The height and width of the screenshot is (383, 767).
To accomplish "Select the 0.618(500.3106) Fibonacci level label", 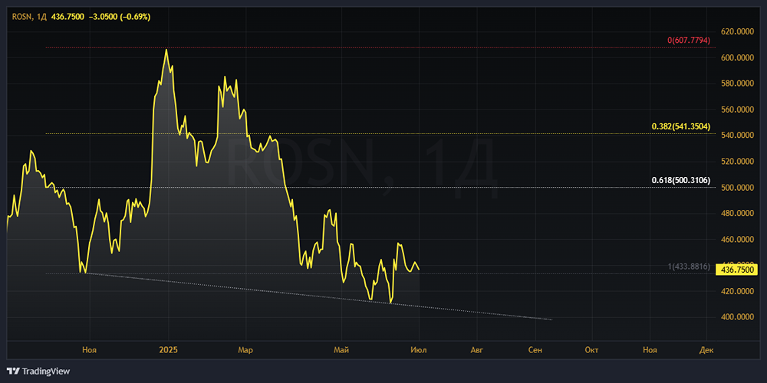I will (681, 180).
